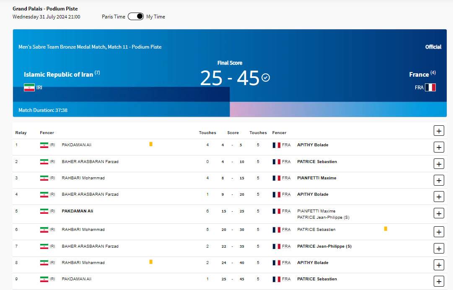Click yellow card icon for Pakdaman relay 1
This screenshot has width=453, height=290.
[151, 144]
